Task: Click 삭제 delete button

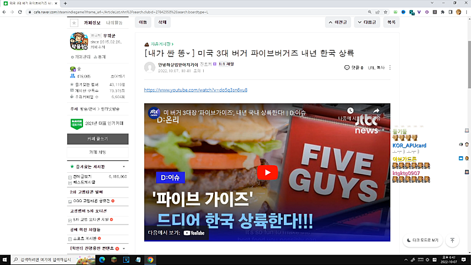Action: click(162, 22)
